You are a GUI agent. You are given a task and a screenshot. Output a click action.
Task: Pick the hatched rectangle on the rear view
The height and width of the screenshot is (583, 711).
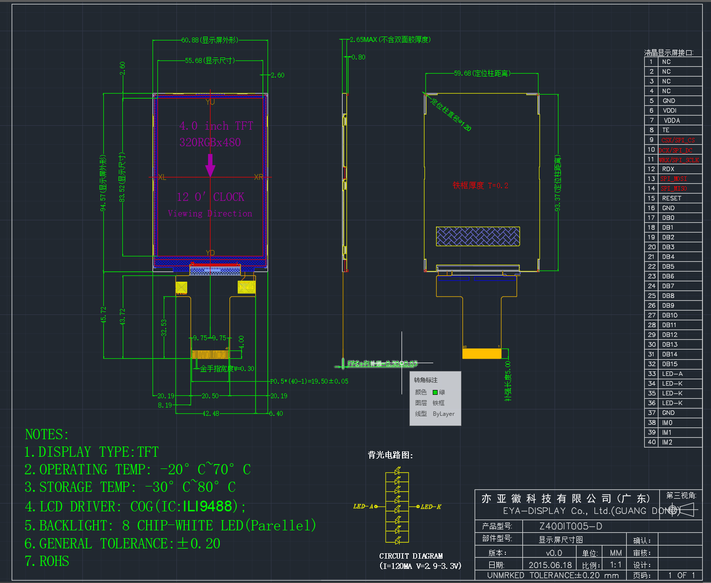tap(478, 236)
